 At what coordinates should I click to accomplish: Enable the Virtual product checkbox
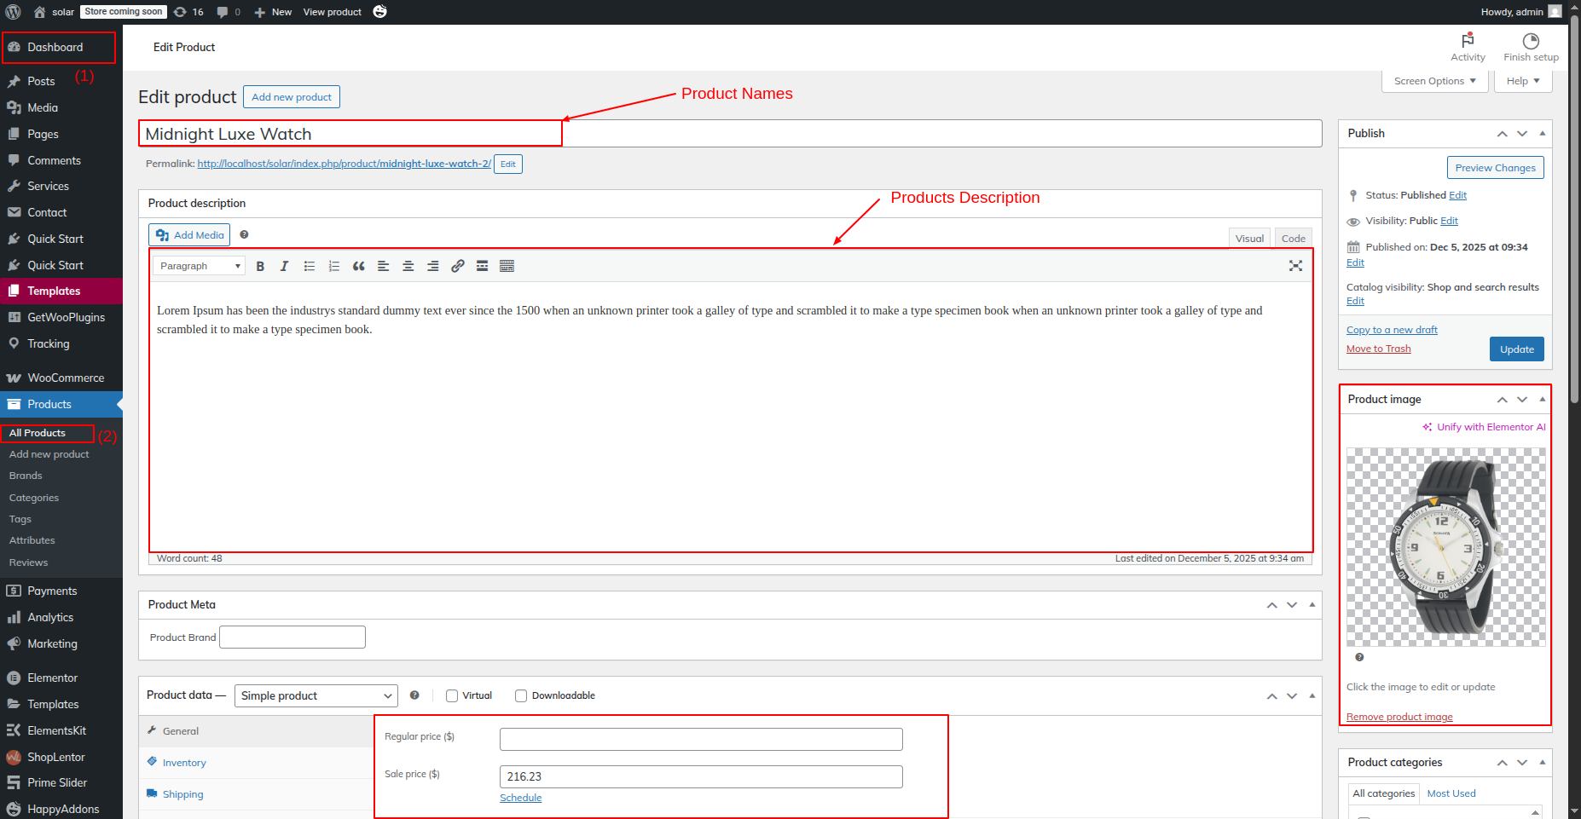click(x=452, y=696)
